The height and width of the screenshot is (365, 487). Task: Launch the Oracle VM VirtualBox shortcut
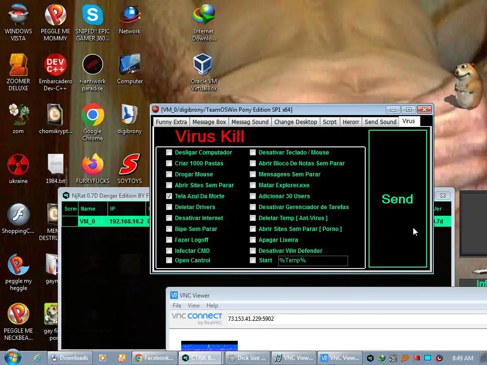[x=204, y=72]
